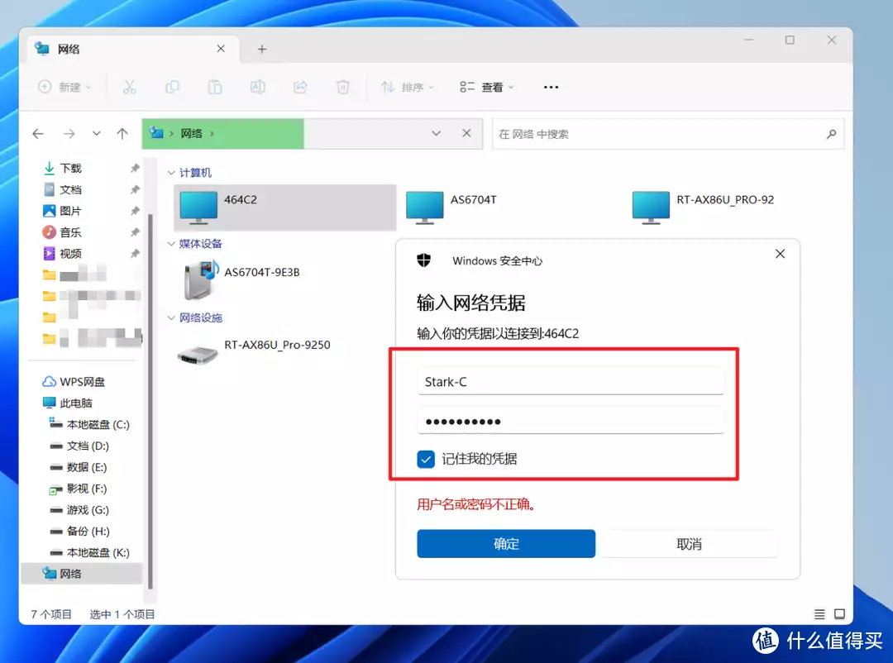Select the 464C2 computer
The image size is (893, 663).
(x=284, y=207)
